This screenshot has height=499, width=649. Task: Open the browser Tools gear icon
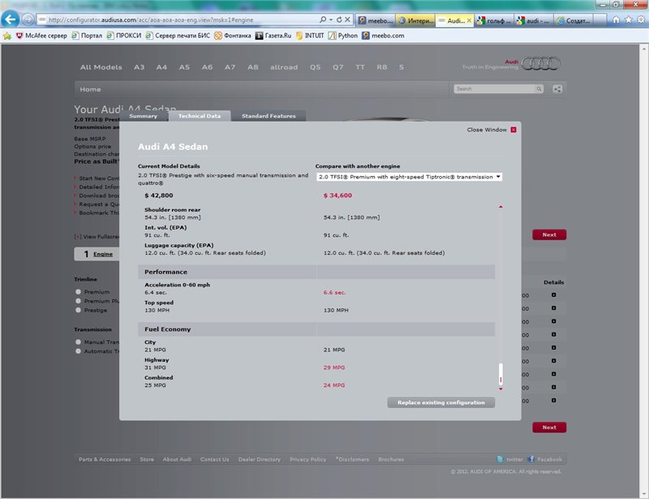(641, 19)
